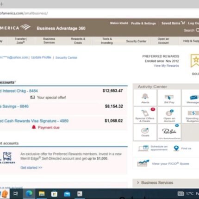Click the Search field in header

[x=191, y=30]
